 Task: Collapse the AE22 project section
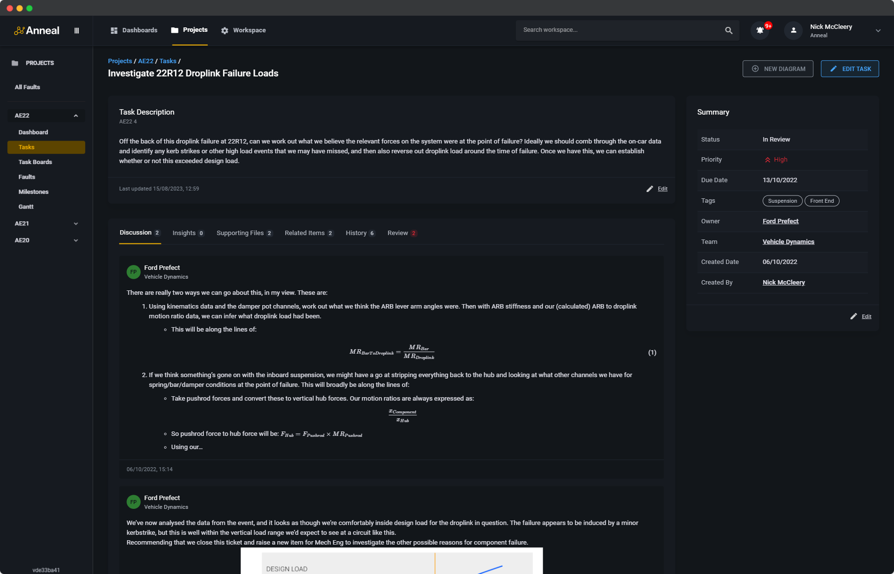pyautogui.click(x=75, y=115)
